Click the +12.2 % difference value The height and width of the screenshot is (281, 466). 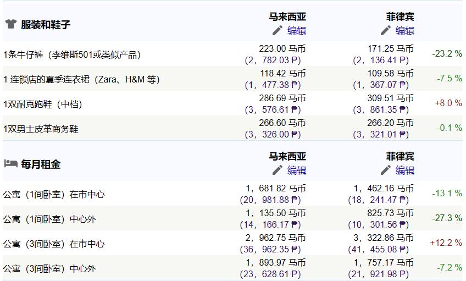(x=446, y=243)
